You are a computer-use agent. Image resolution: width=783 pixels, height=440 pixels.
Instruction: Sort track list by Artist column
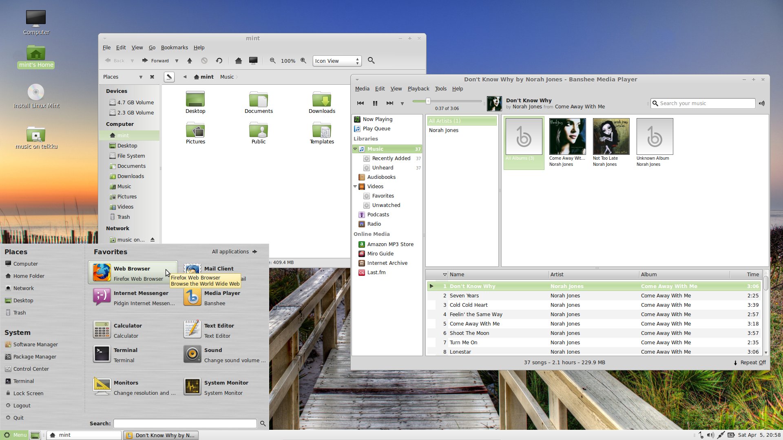click(593, 275)
